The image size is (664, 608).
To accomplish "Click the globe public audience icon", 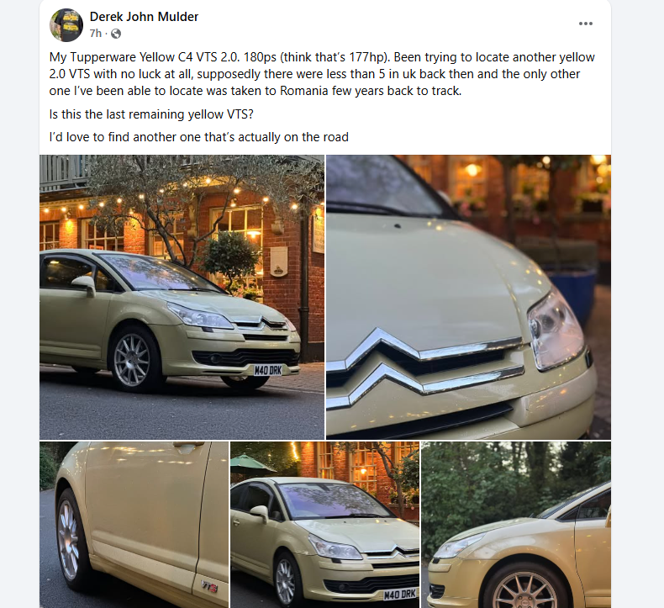I will point(116,34).
